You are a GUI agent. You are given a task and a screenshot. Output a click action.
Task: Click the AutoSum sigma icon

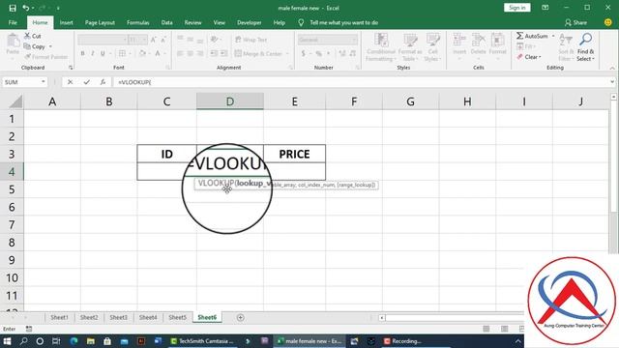[x=520, y=36]
